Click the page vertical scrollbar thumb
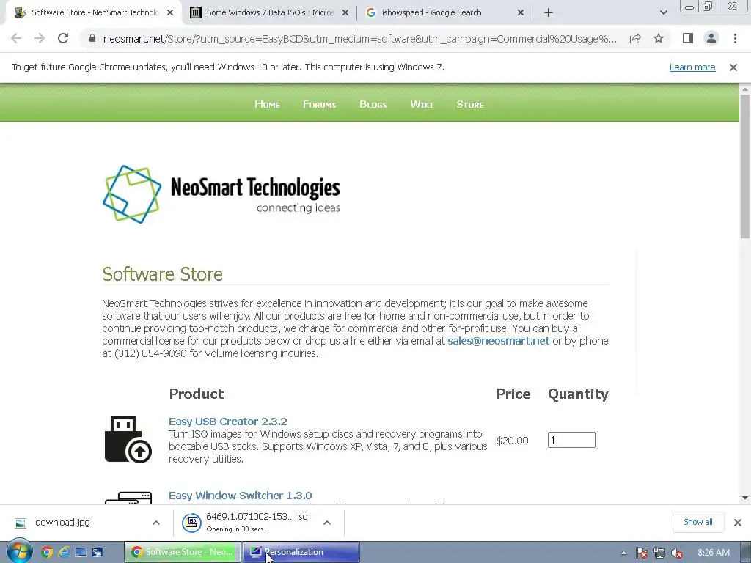The image size is (751, 563). [745, 166]
